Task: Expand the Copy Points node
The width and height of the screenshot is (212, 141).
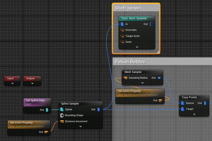Action: tap(194, 114)
